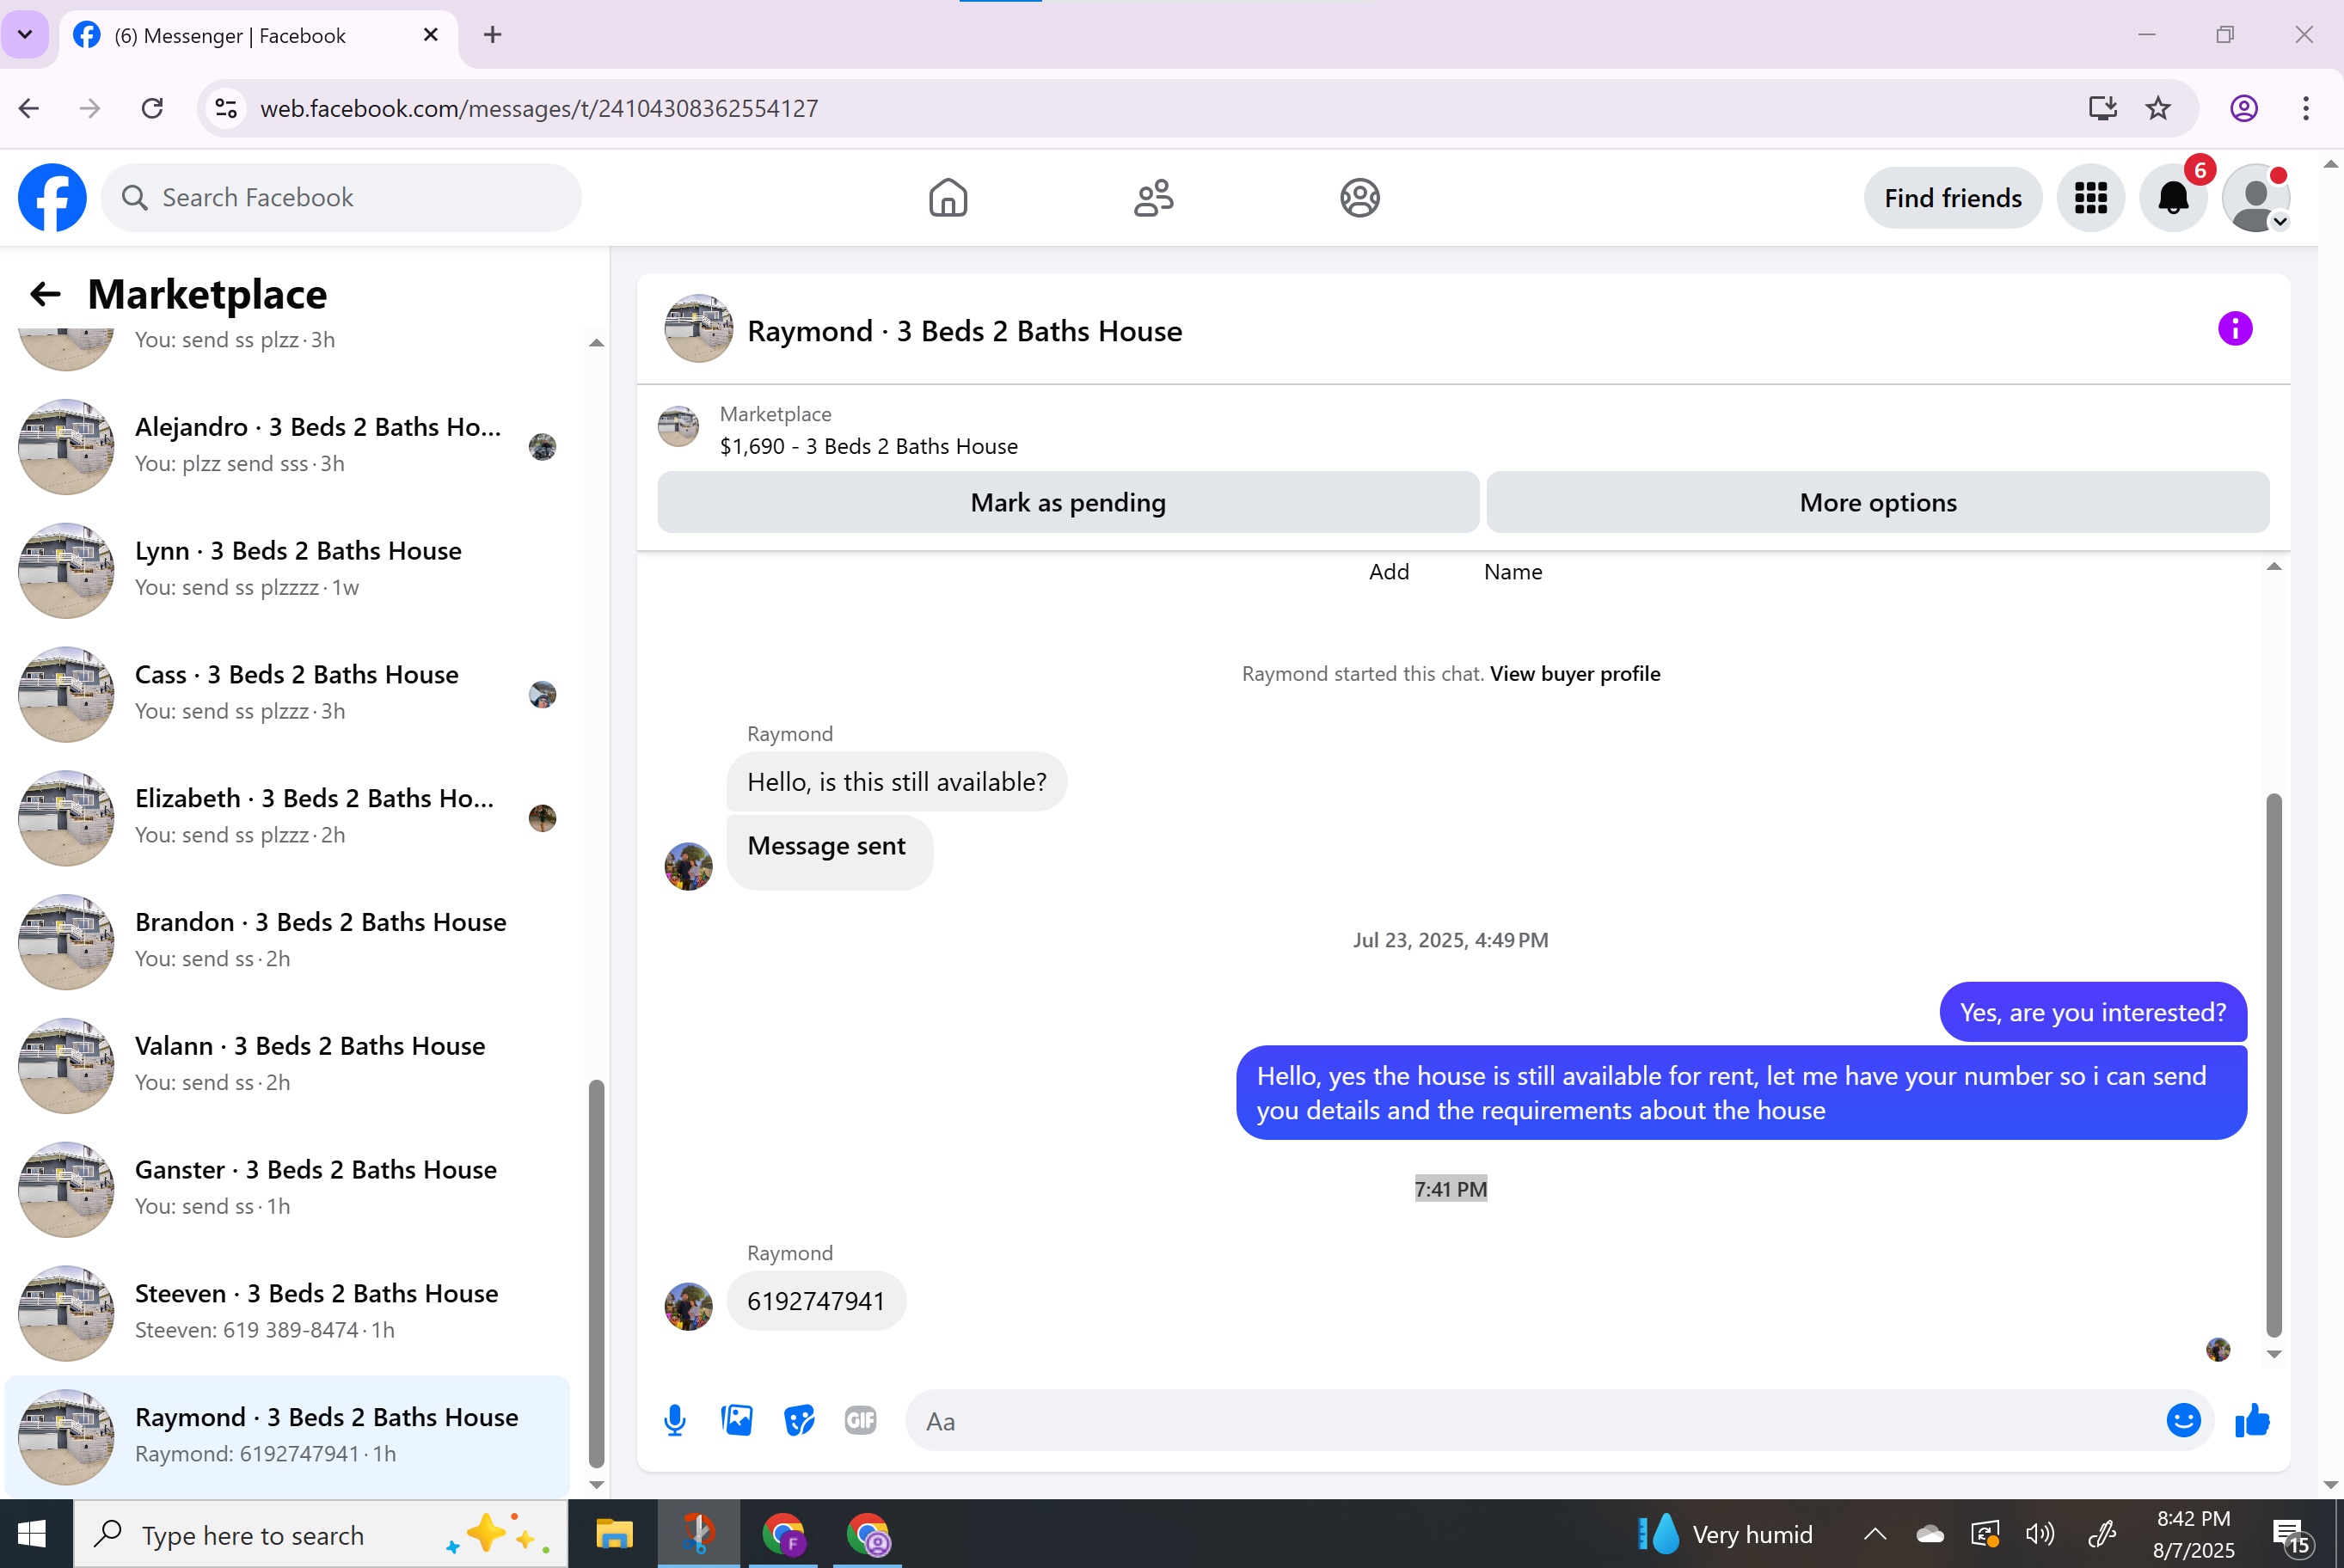The height and width of the screenshot is (1568, 2344).
Task: Open Chrome three-dot menu
Action: 2305,108
